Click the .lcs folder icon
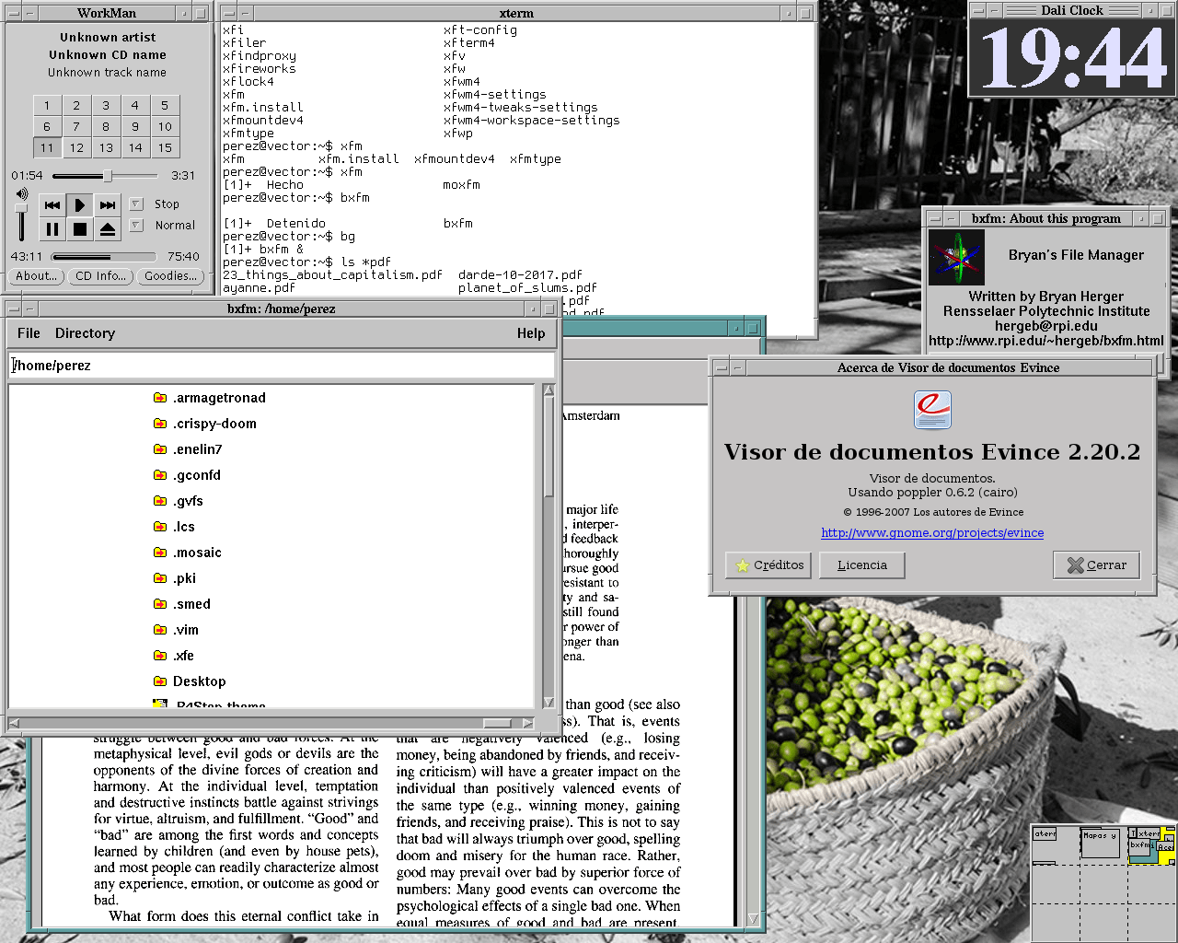 click(x=160, y=527)
